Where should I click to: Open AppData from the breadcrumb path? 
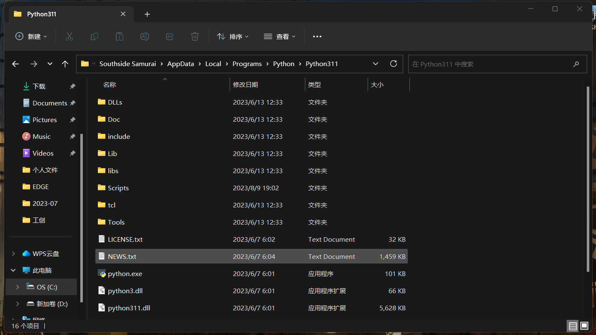(181, 64)
